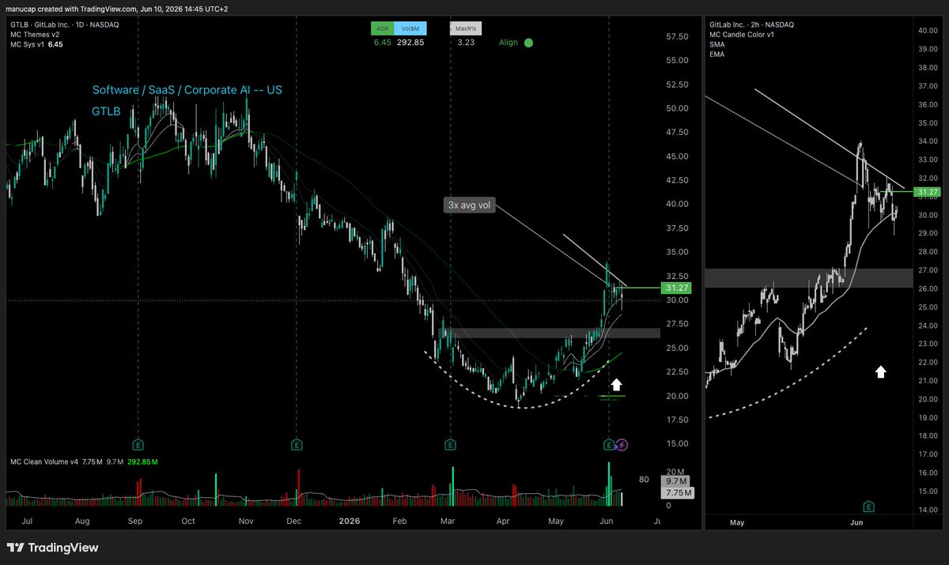Click the MaxR% header cell
Screen dimensions: 949x565
[464, 28]
